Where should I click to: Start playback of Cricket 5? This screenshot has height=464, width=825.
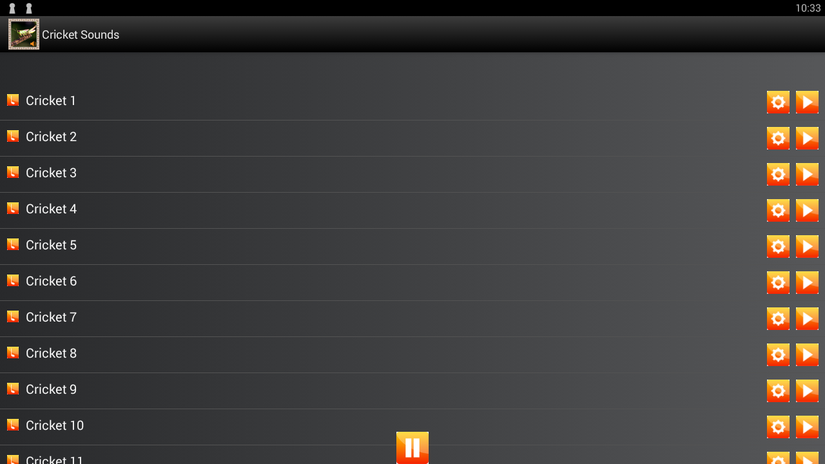pos(807,246)
